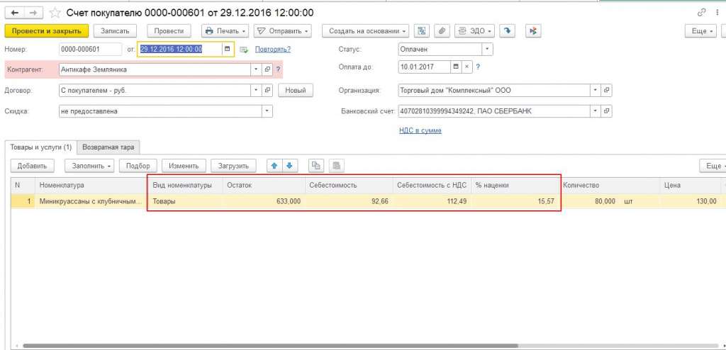This screenshot has width=726, height=350.
Task: Move row down with blue arrow
Action: (x=290, y=166)
